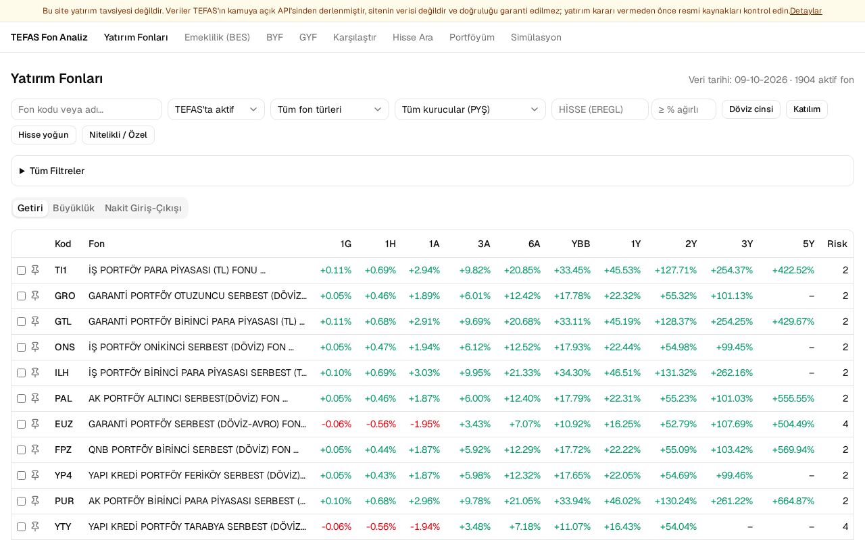Screen dimensions: 865x540
Task: Toggle the Katılım filter button
Action: coord(807,109)
